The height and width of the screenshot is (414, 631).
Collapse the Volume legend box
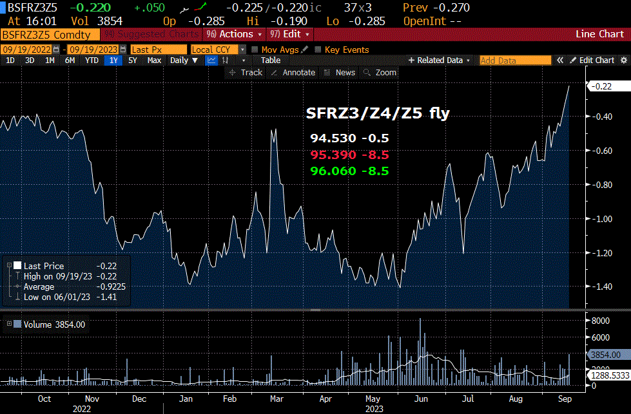9,324
